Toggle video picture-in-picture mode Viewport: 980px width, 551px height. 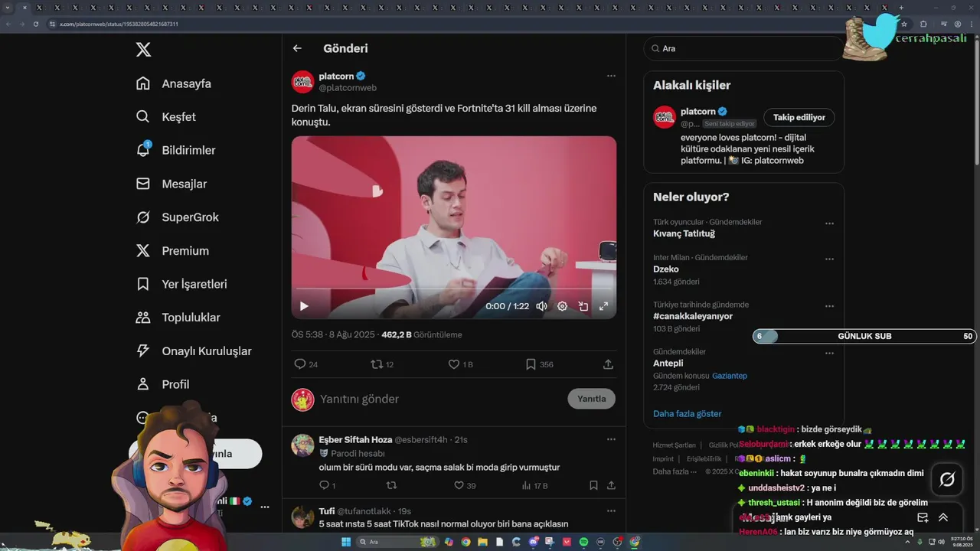point(583,306)
